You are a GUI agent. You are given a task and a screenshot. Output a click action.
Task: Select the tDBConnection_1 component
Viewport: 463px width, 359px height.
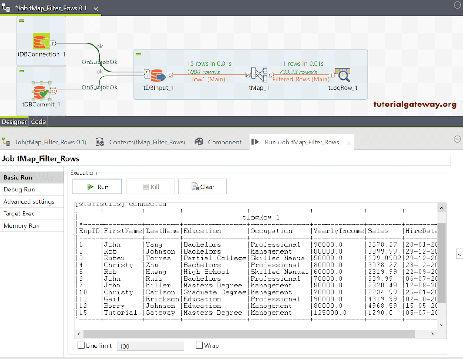[x=41, y=40]
